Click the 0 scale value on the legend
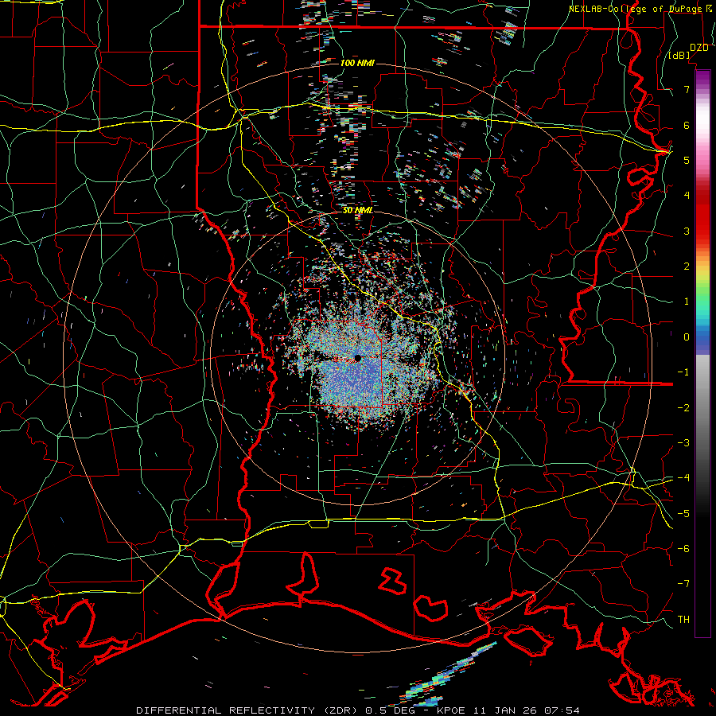The image size is (716, 716). 687,337
